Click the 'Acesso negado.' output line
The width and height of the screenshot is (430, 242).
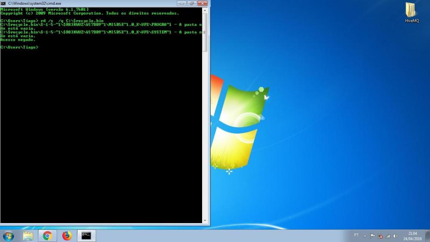tap(18, 40)
